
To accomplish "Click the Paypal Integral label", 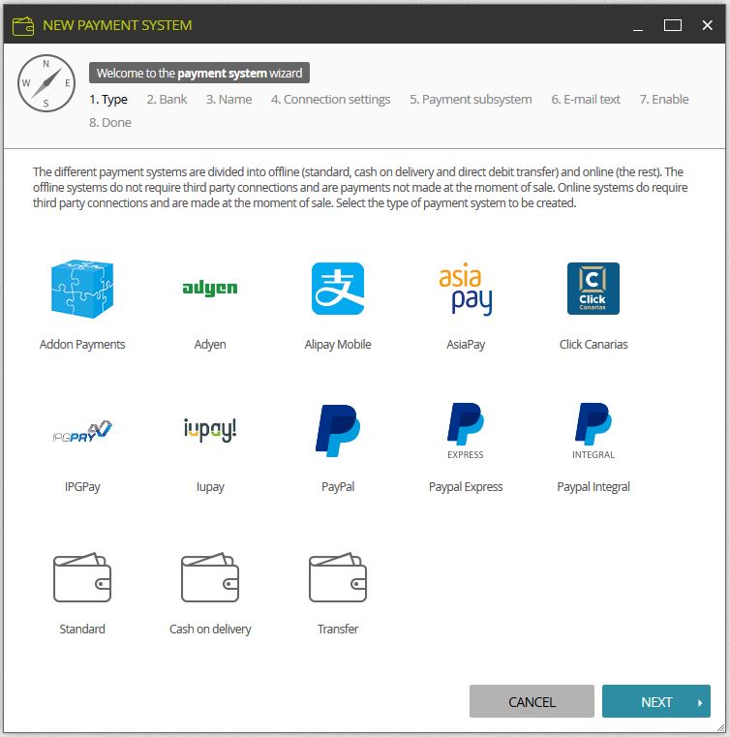I will 593,487.
